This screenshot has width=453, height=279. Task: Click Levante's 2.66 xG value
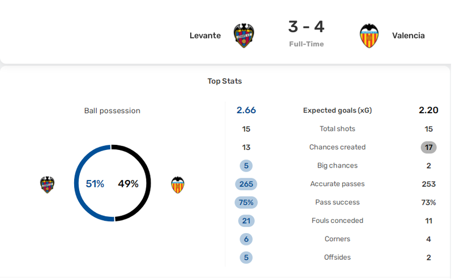pyautogui.click(x=246, y=110)
